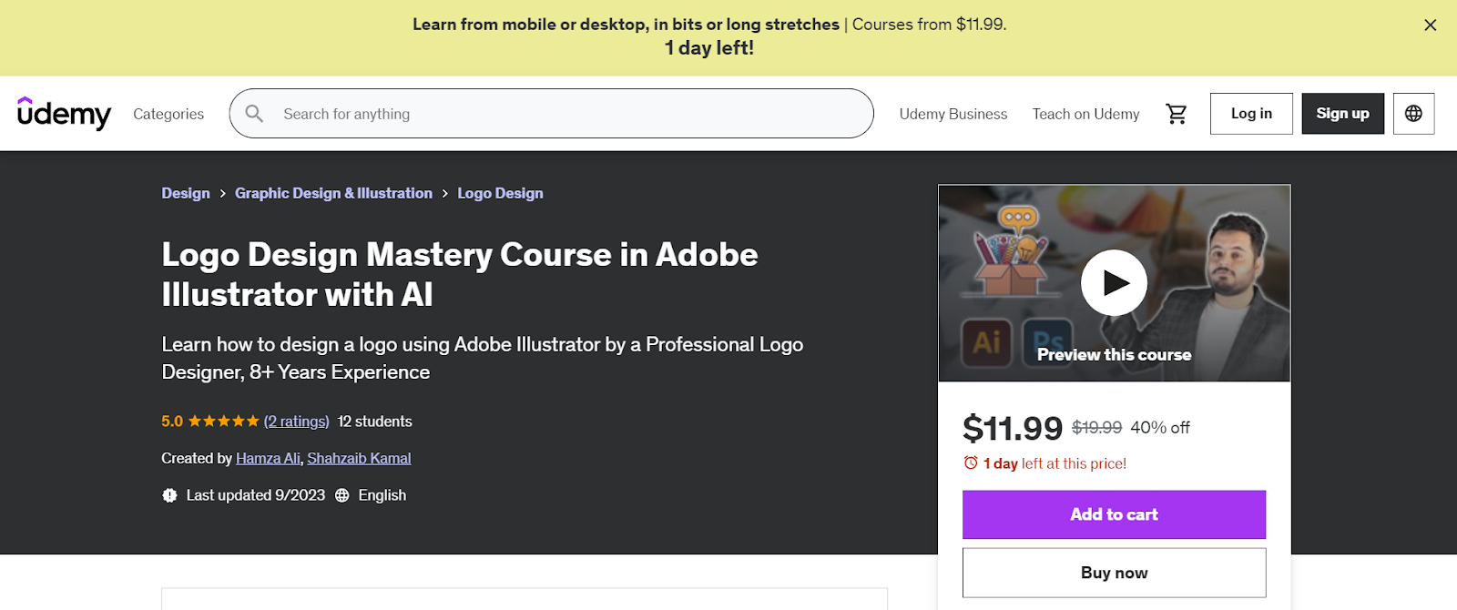Open instructor Hamza Ali's profile
Viewport: 1457px width, 610px height.
268,458
